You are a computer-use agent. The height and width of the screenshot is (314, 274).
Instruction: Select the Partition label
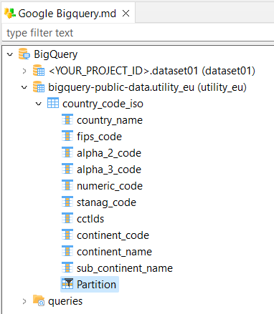(x=96, y=285)
